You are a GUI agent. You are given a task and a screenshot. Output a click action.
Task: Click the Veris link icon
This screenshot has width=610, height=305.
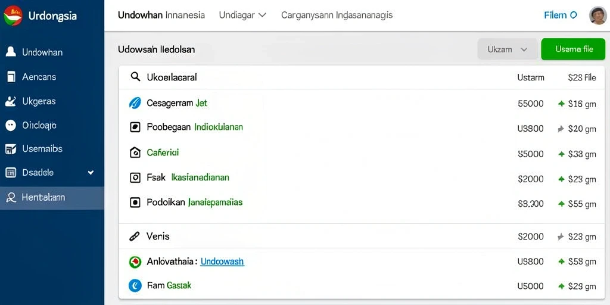(x=134, y=236)
